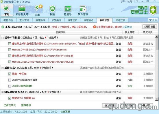Open the 已信任项(0) link

[10, 105]
